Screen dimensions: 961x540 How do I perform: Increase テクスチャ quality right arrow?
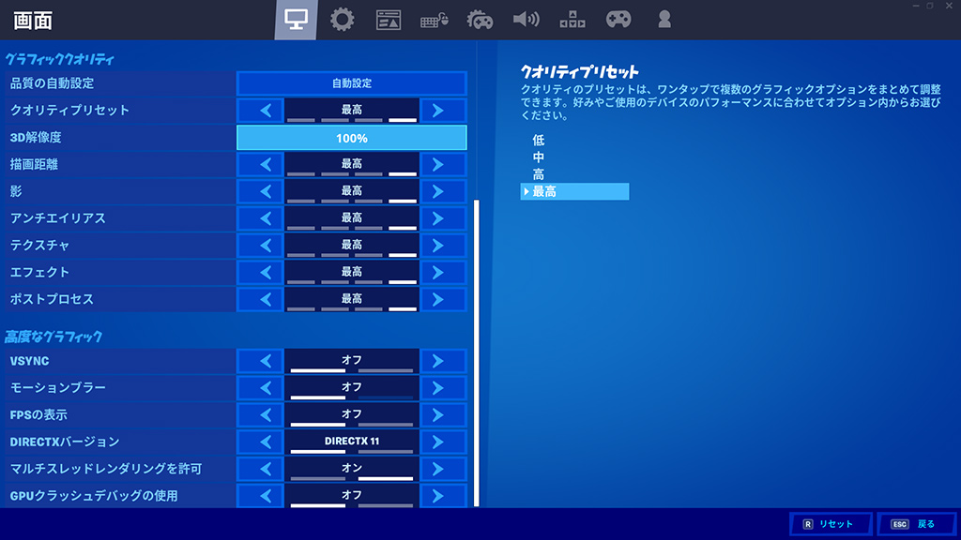click(x=443, y=245)
